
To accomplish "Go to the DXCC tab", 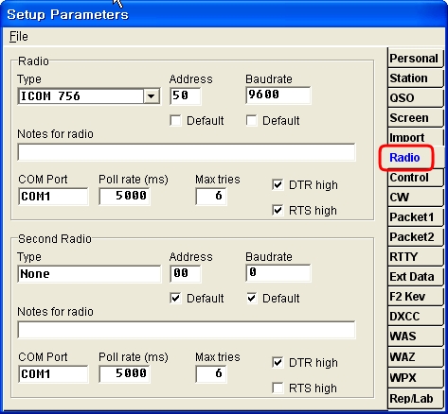I will (415, 317).
